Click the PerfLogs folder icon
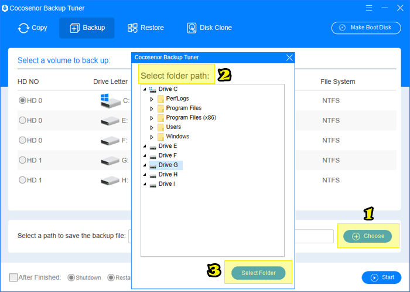This screenshot has height=292, width=410. [x=160, y=99]
